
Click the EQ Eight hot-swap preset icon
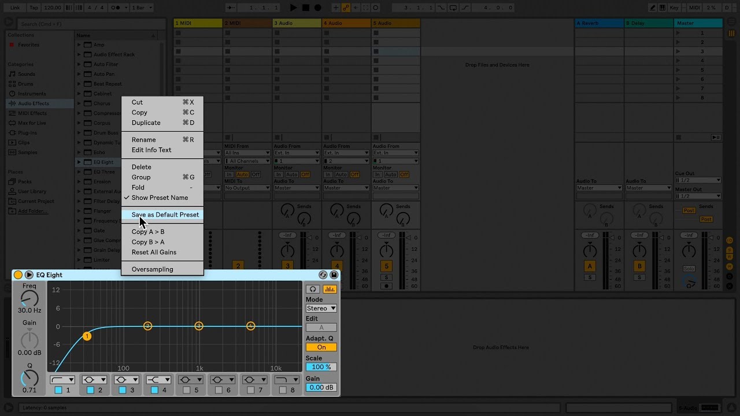tap(323, 275)
